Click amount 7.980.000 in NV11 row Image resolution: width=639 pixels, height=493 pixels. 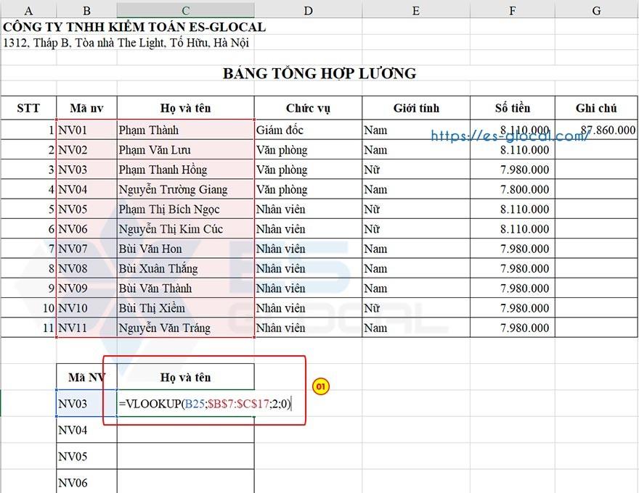point(512,328)
